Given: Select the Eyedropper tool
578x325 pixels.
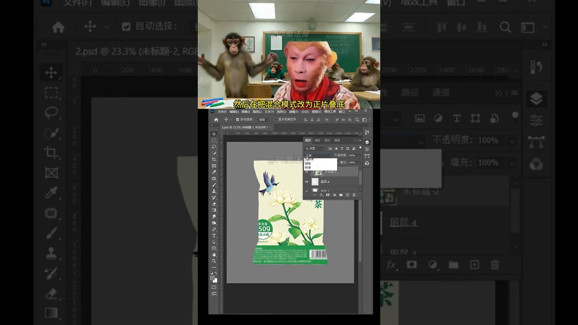Looking at the screenshot, I should pos(214,172).
